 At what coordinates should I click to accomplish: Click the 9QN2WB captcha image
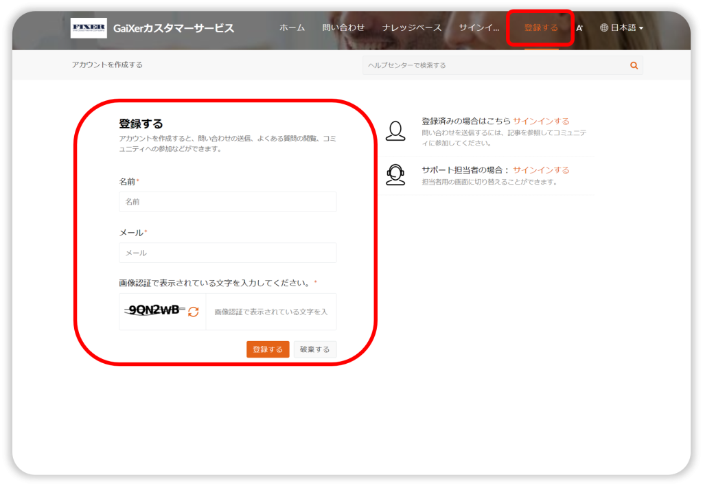154,310
